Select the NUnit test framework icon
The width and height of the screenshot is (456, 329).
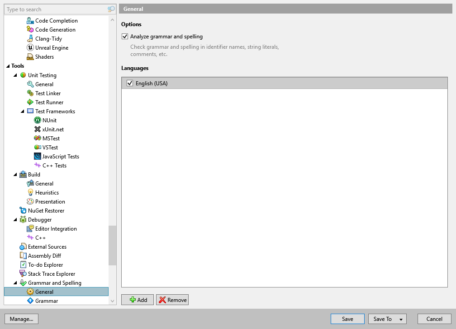(x=37, y=120)
